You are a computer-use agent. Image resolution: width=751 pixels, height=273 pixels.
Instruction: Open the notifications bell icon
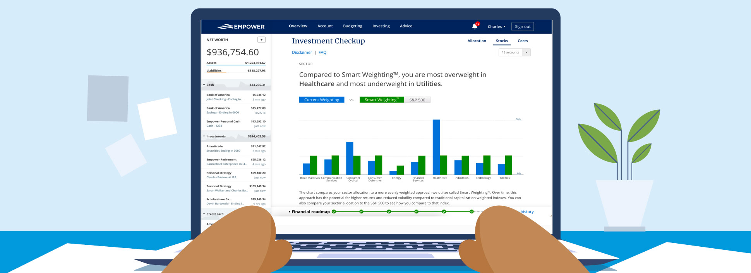click(x=475, y=26)
